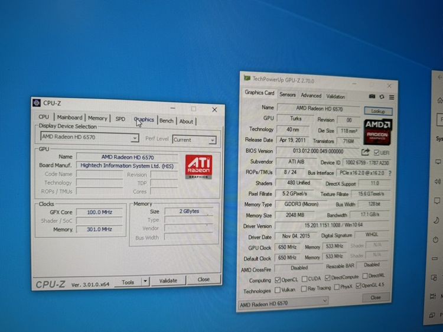Click the Bus Interface question mark icon
Screen dimensions: 443x332
pos(390,173)
